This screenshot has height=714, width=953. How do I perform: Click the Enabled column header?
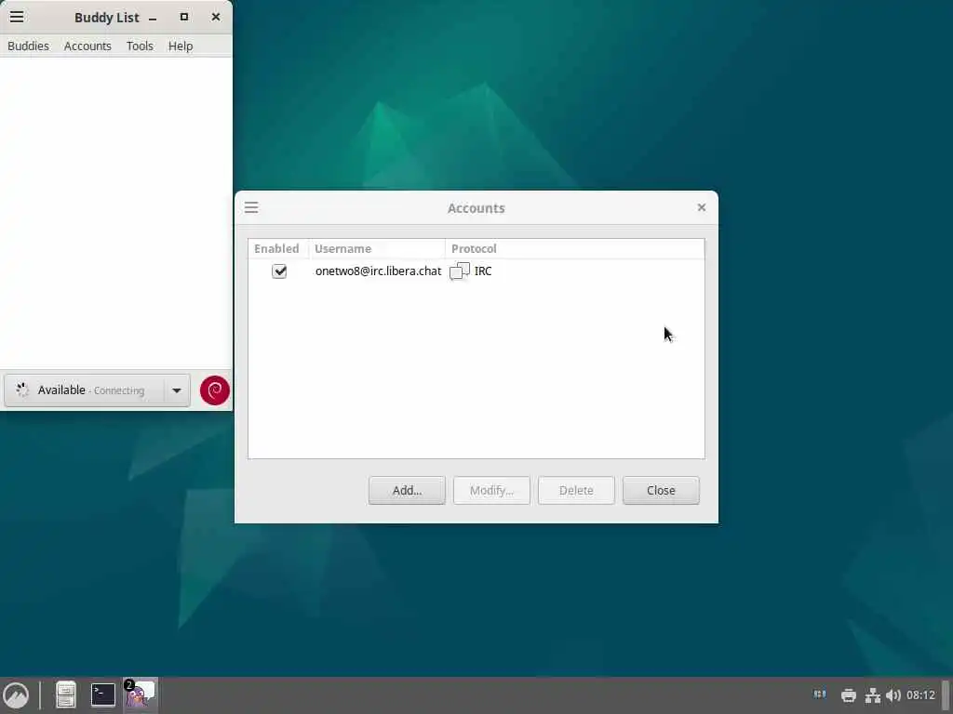coord(277,249)
